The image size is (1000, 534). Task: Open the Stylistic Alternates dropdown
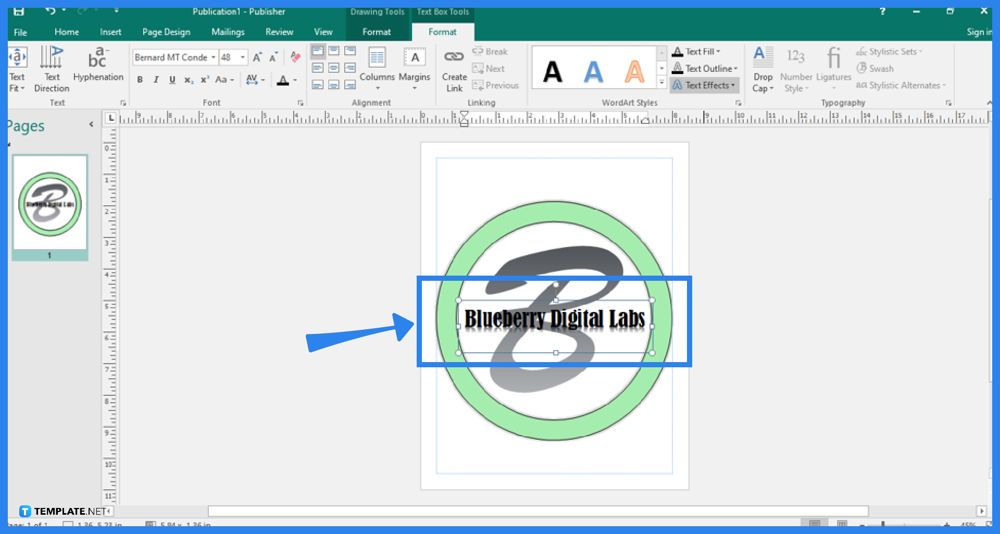coord(901,85)
